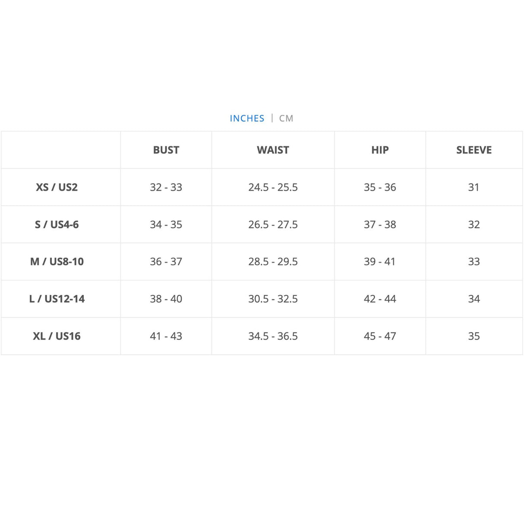Click the HIP column header
The width and height of the screenshot is (524, 524).
pos(380,150)
